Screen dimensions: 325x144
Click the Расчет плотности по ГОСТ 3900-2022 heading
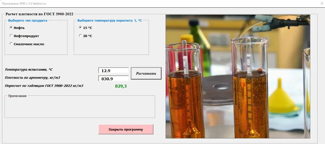(x=39, y=14)
